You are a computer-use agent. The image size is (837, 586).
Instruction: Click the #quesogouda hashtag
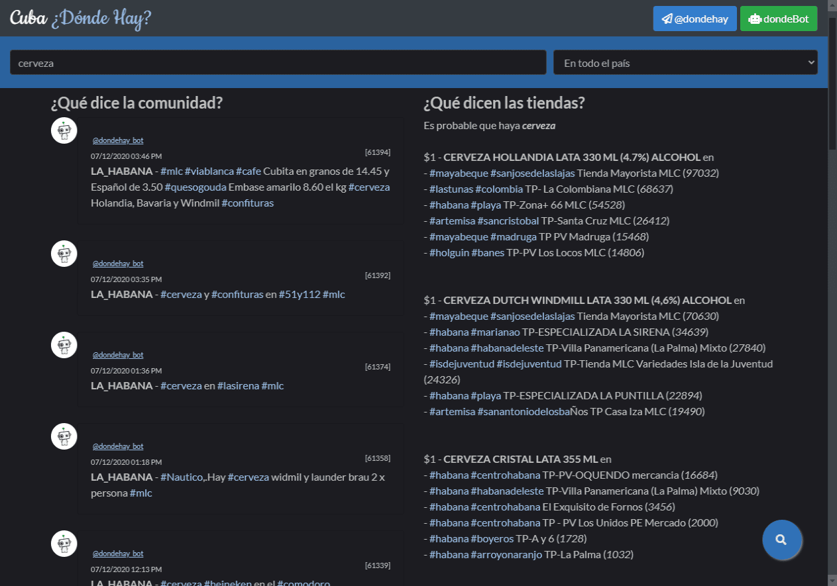(x=195, y=187)
